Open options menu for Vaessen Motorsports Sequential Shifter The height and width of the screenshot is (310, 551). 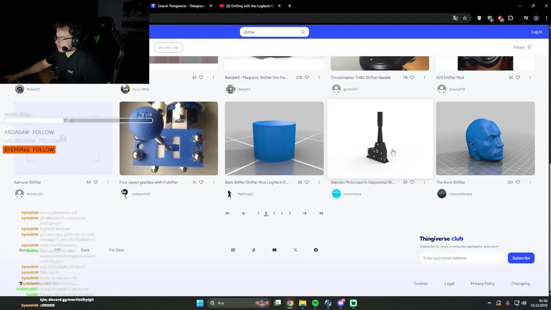point(424,182)
